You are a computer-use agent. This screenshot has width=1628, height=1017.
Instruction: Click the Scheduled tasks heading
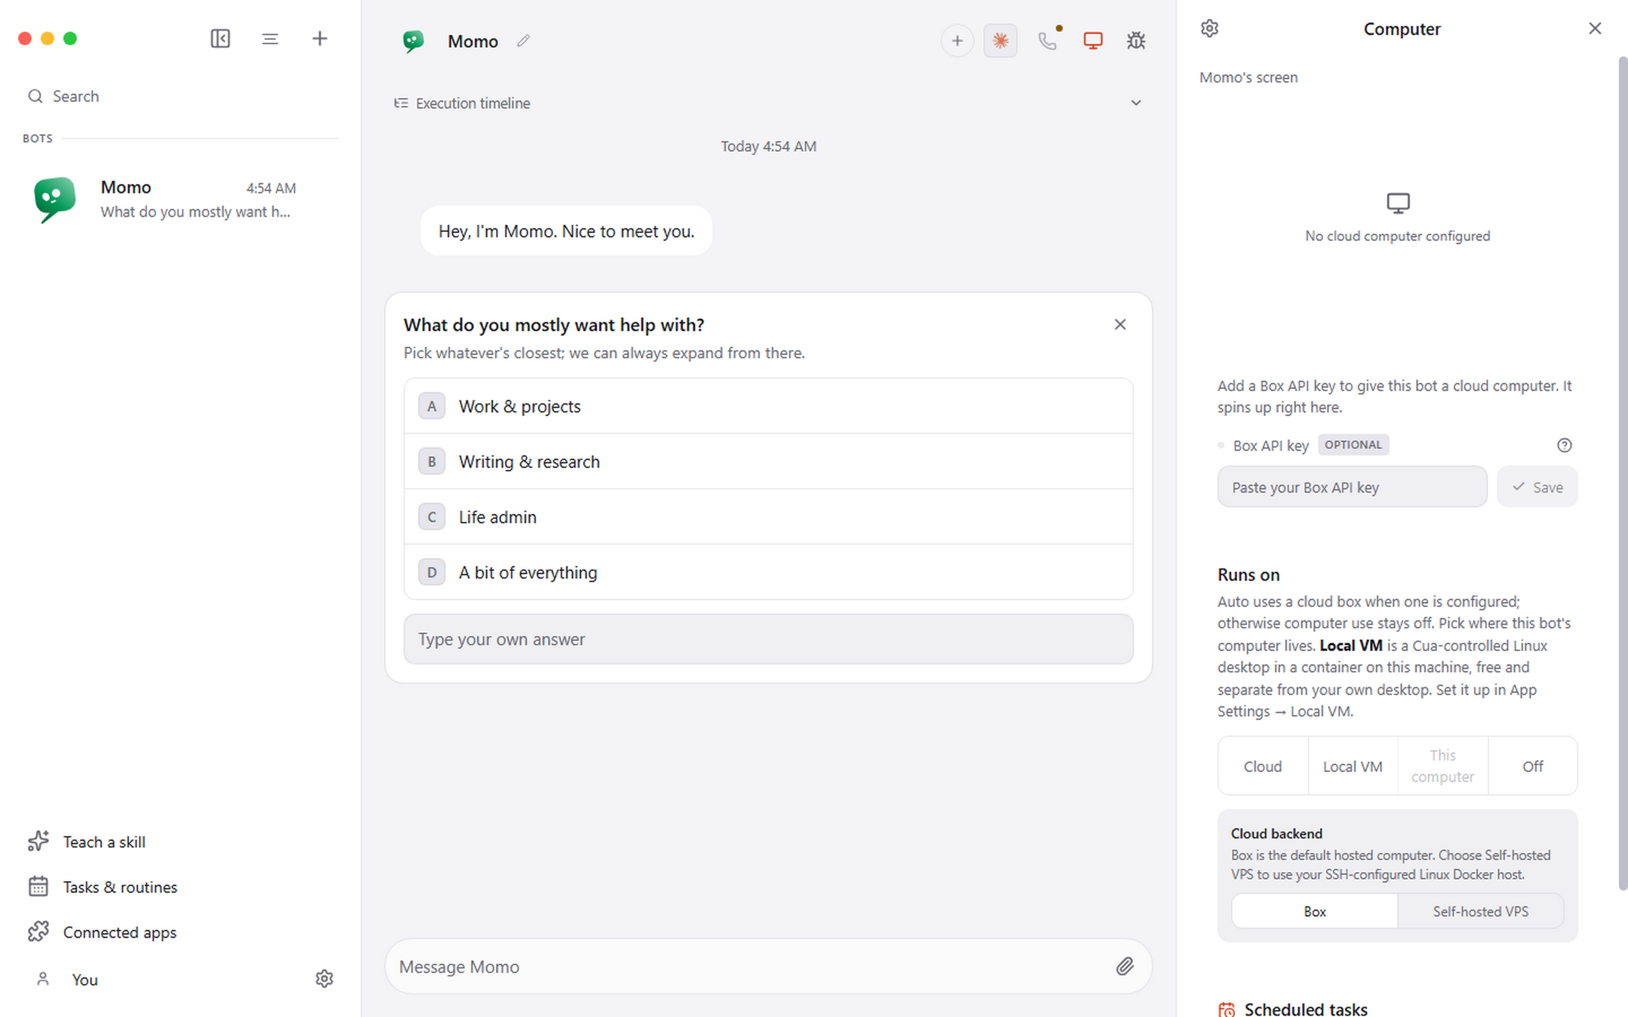(1305, 1009)
